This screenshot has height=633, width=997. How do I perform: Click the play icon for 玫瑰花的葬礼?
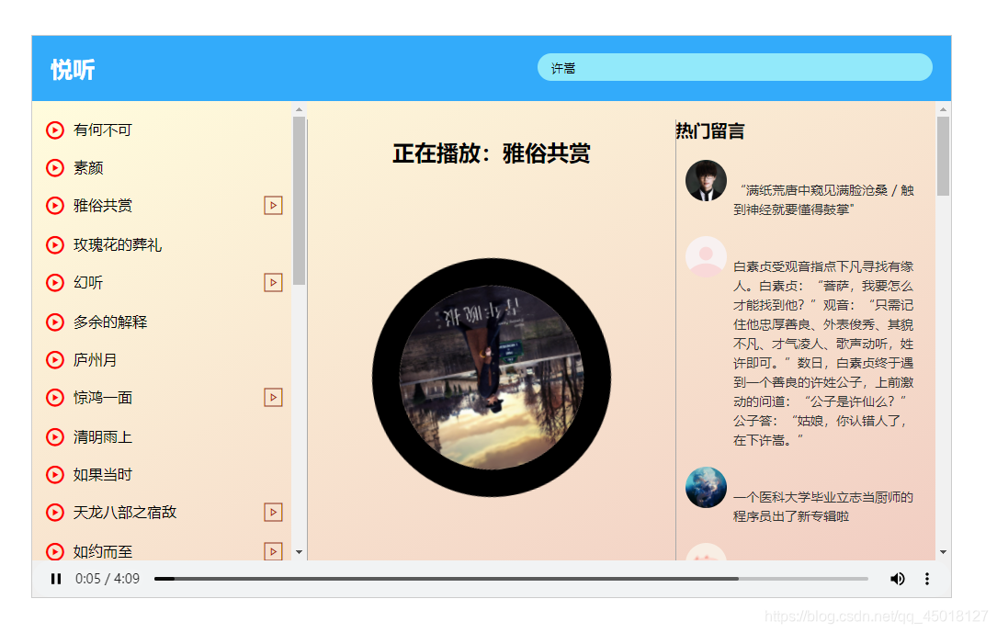point(54,243)
